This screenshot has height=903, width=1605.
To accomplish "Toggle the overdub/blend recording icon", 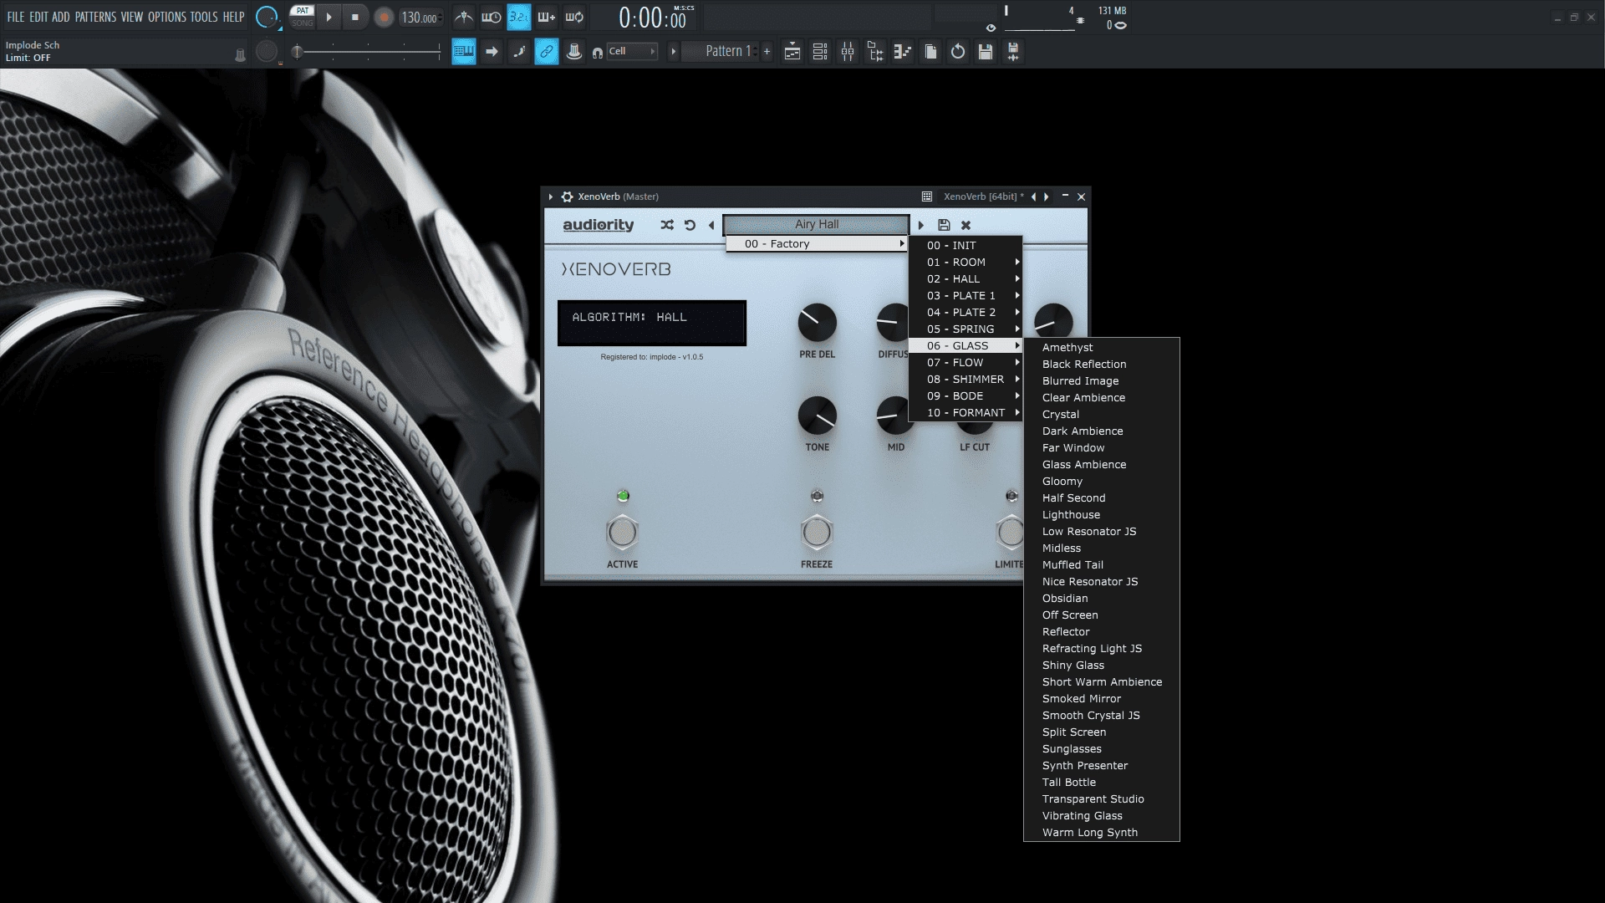I will click(547, 17).
